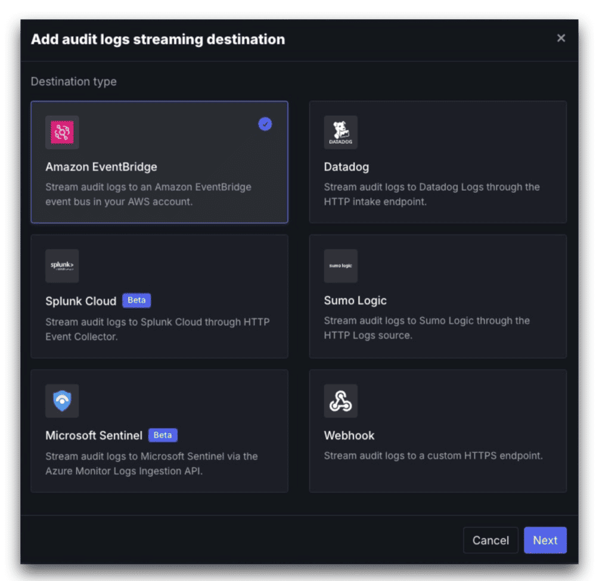Choose the Sumo Logic title
This screenshot has width=596, height=581.
[x=355, y=301]
